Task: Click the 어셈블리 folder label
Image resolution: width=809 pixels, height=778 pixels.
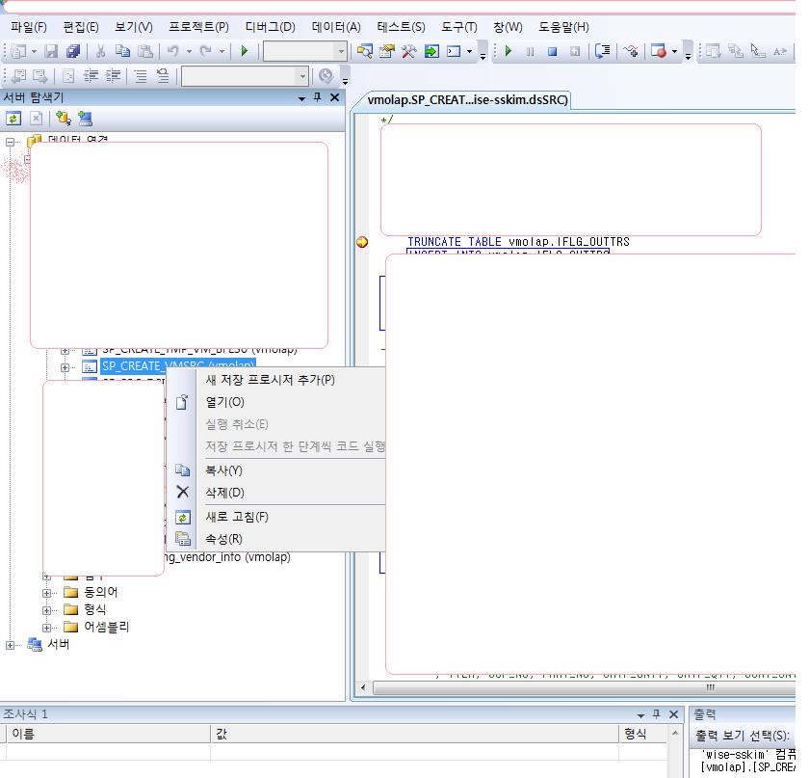Action: point(106,627)
